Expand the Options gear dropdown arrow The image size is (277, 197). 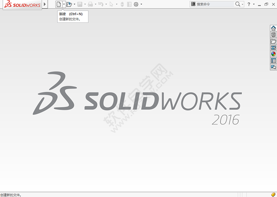pos(141,4)
